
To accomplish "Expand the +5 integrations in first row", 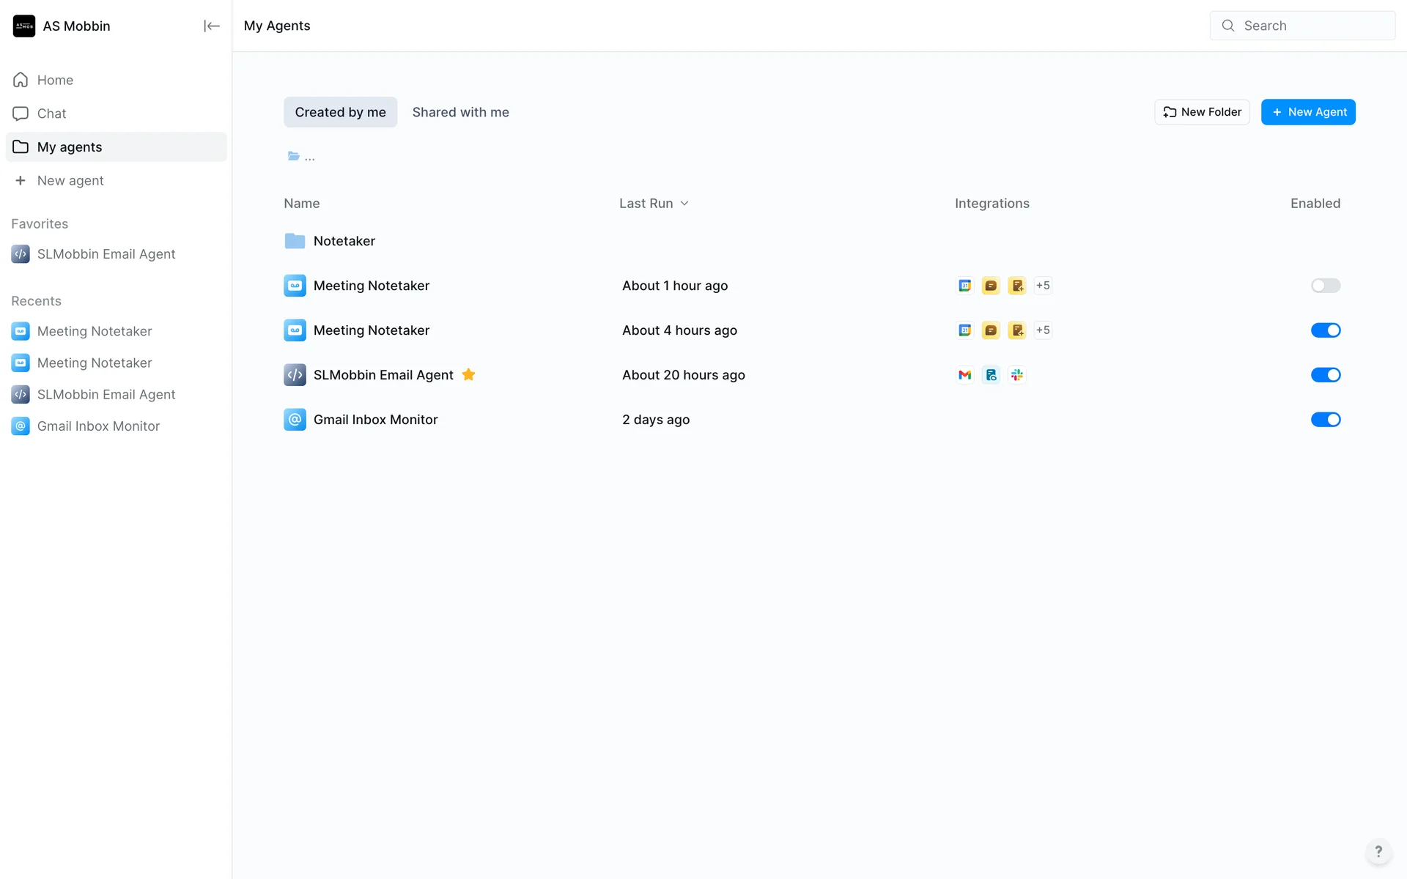I will (x=1043, y=286).
